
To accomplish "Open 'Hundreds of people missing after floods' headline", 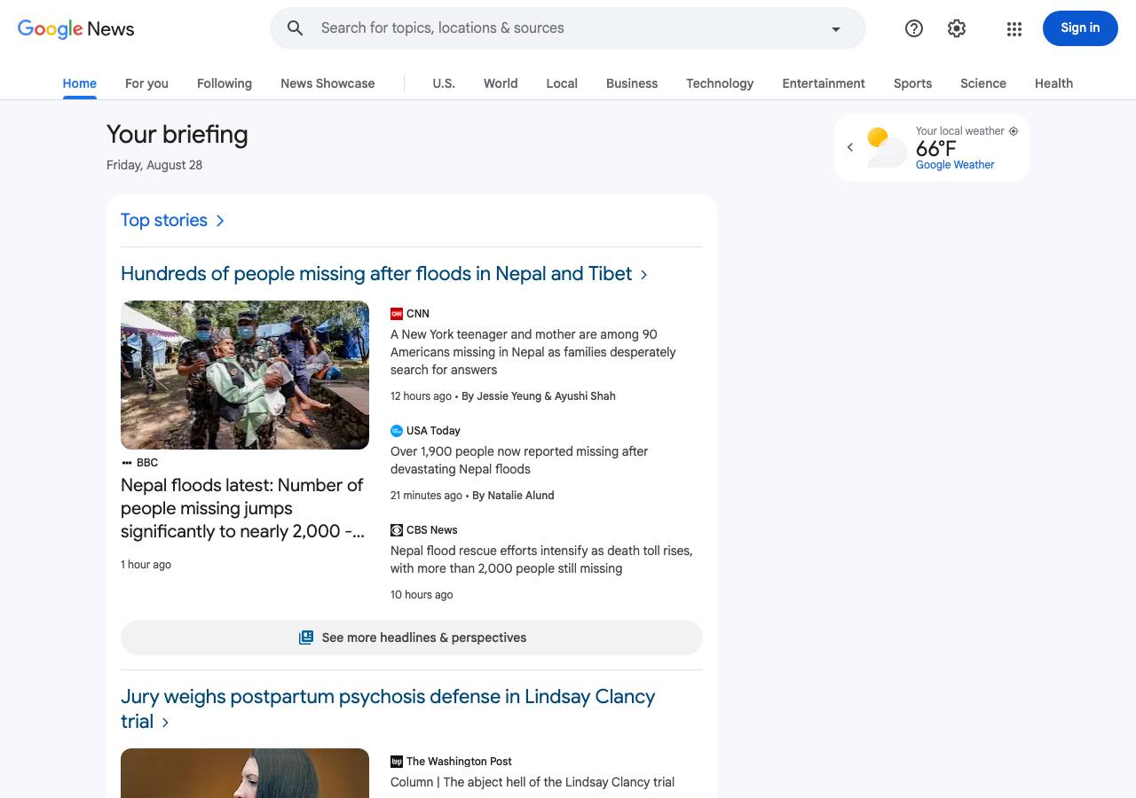I will tap(376, 274).
